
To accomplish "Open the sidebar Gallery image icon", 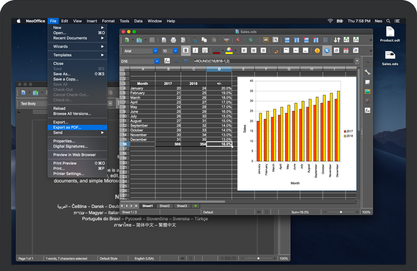I will pyautogui.click(x=367, y=91).
